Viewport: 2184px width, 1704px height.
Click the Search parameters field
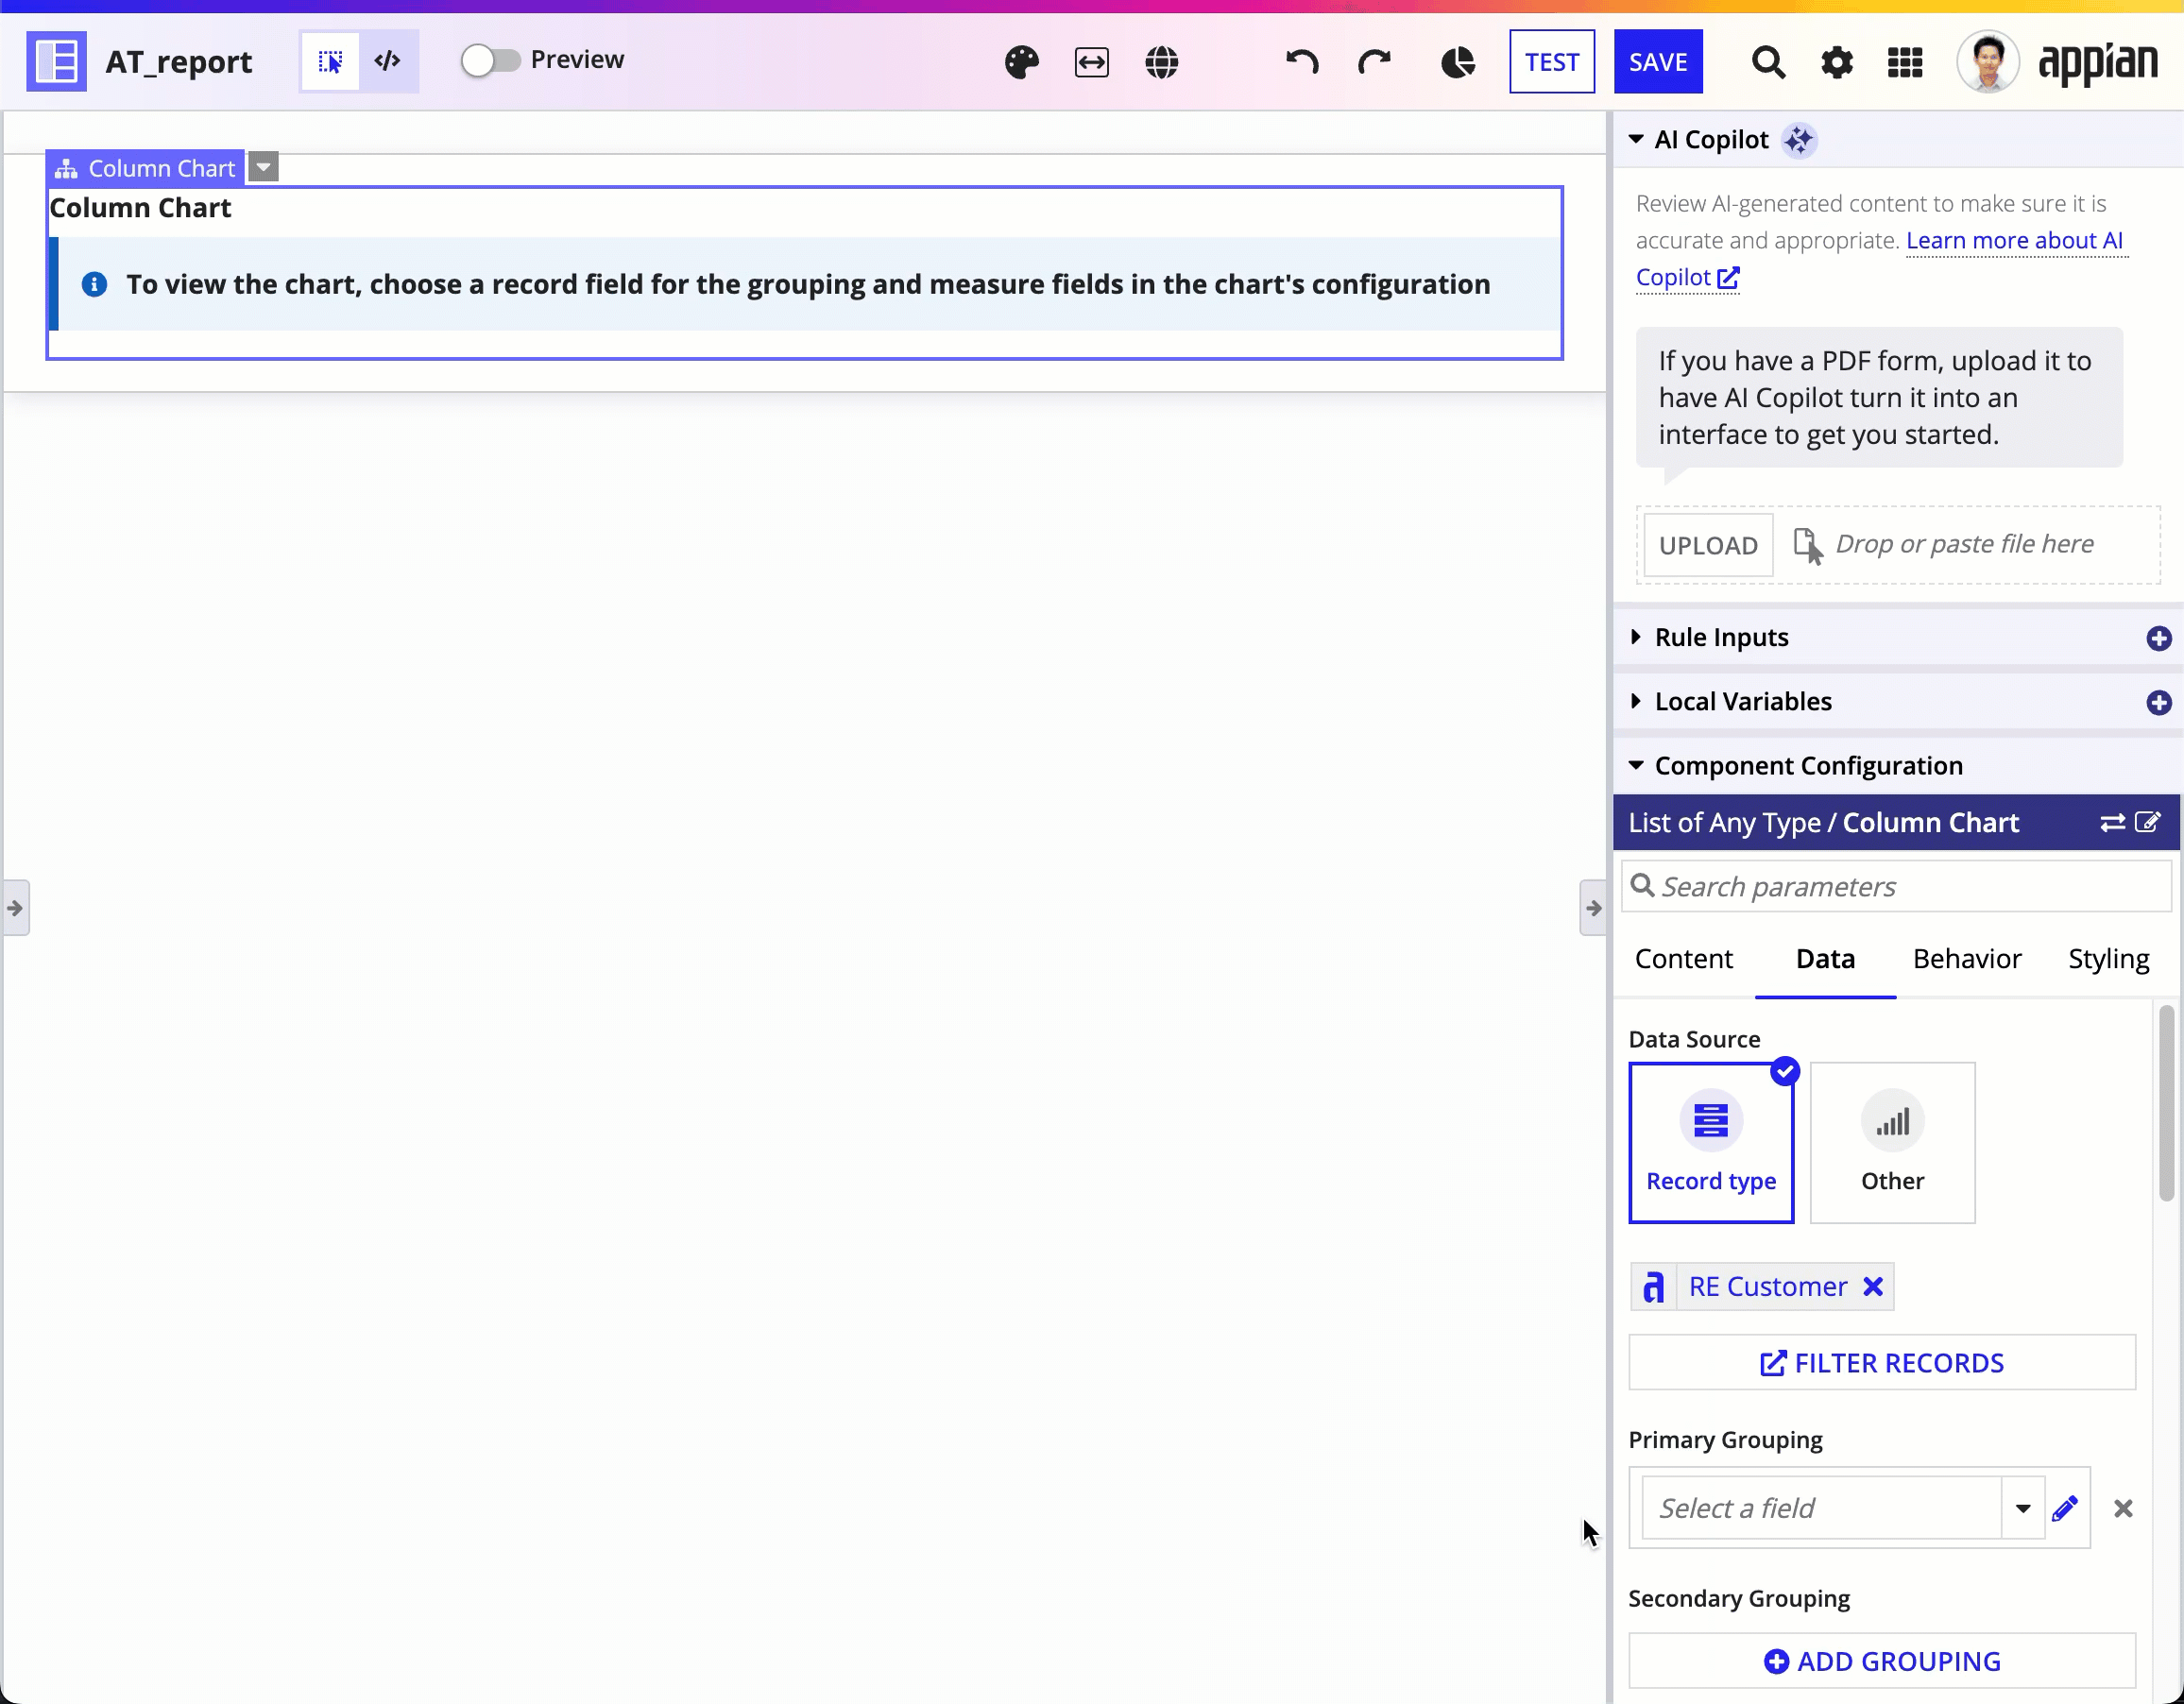1895,886
